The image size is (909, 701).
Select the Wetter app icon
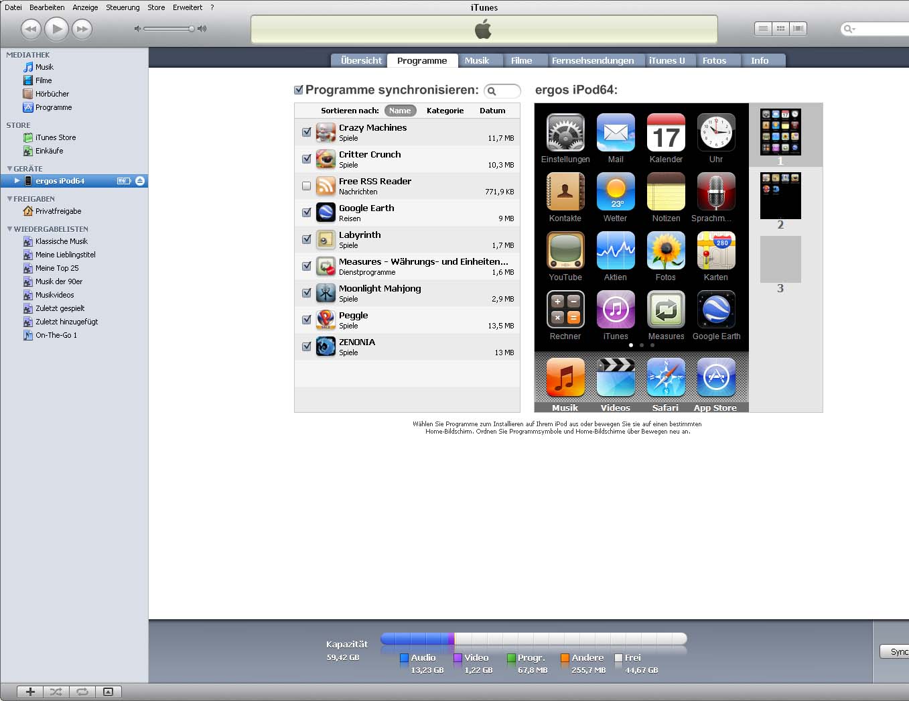(x=616, y=192)
